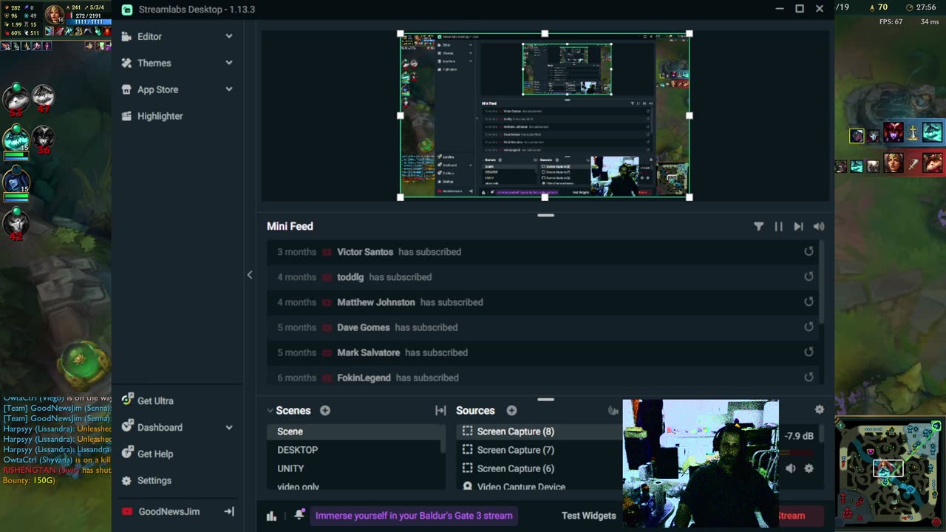
Task: Click the Mini Feed scrollbar
Action: (x=821, y=281)
